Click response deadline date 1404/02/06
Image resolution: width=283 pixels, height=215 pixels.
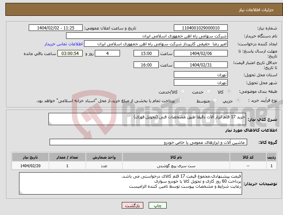point(200,53)
